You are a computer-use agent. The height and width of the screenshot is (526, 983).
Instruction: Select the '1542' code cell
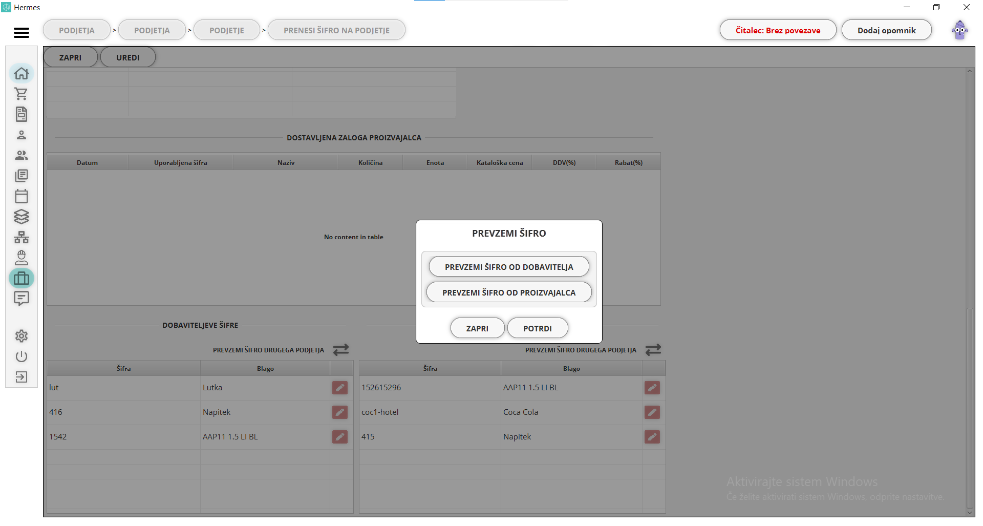(x=123, y=437)
